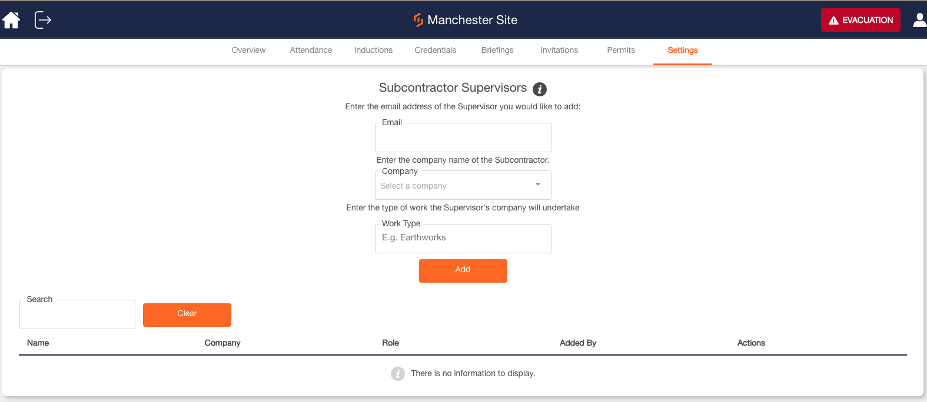Click the Manchester Site logo icon
The width and height of the screenshot is (927, 402).
coord(418,20)
